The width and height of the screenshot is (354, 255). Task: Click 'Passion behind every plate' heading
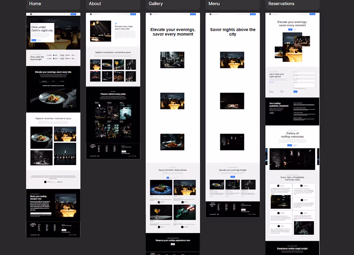(x=113, y=94)
